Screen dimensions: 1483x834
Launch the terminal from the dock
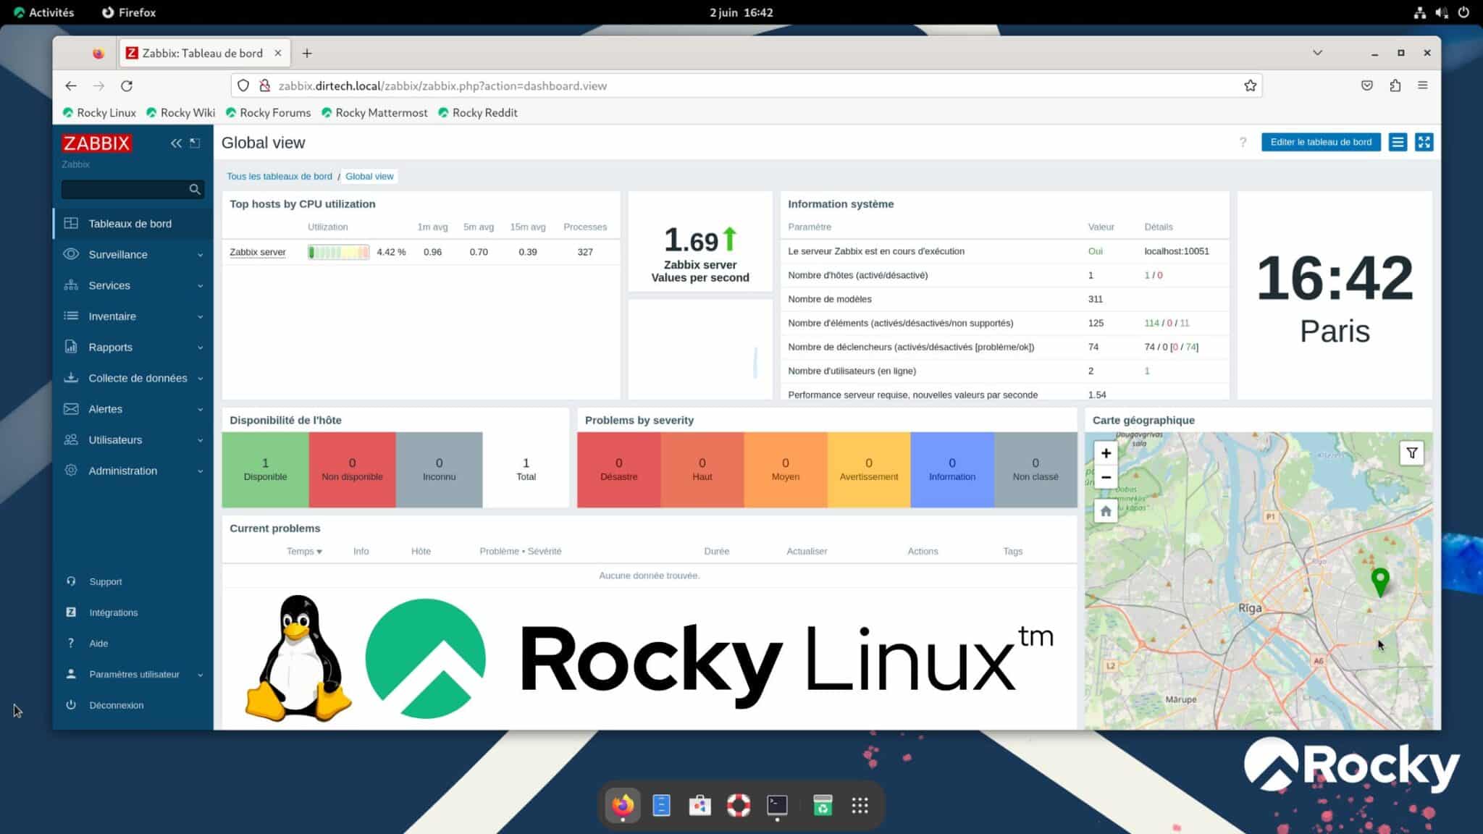point(776,805)
